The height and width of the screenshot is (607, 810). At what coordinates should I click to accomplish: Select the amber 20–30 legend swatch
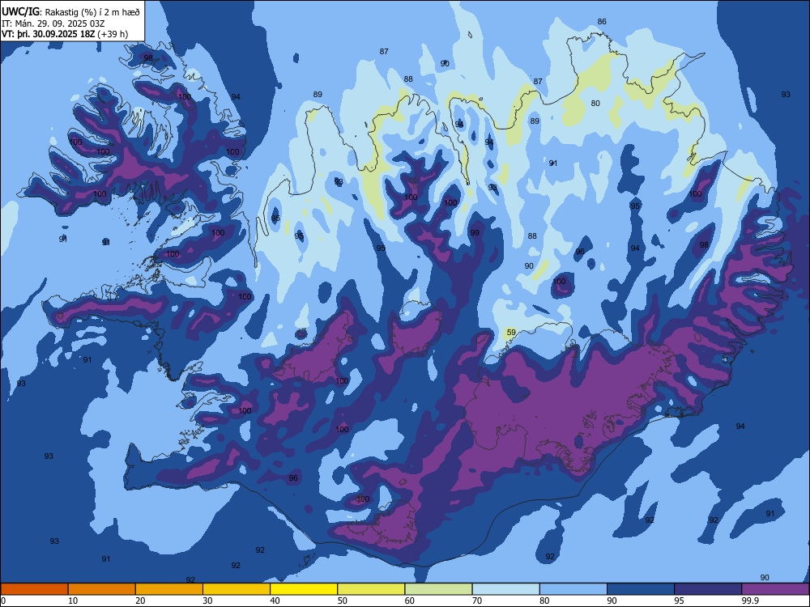[x=169, y=589]
